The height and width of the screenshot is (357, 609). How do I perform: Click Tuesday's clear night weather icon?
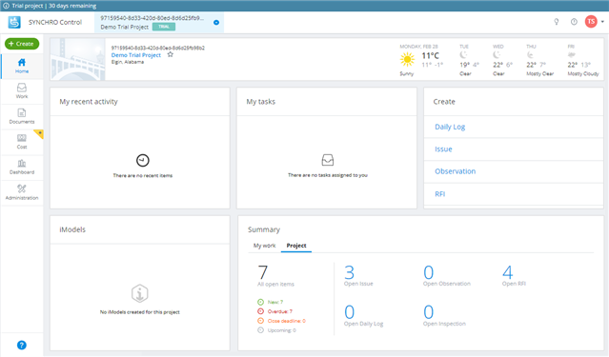[x=463, y=54]
